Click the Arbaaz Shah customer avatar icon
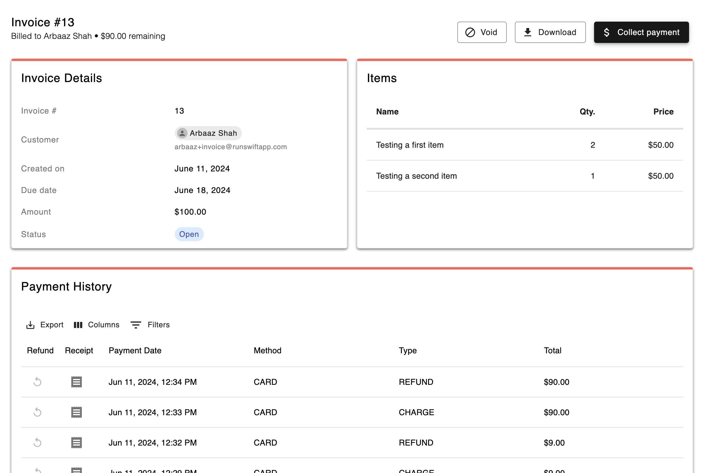This screenshot has height=473, width=706. tap(182, 133)
